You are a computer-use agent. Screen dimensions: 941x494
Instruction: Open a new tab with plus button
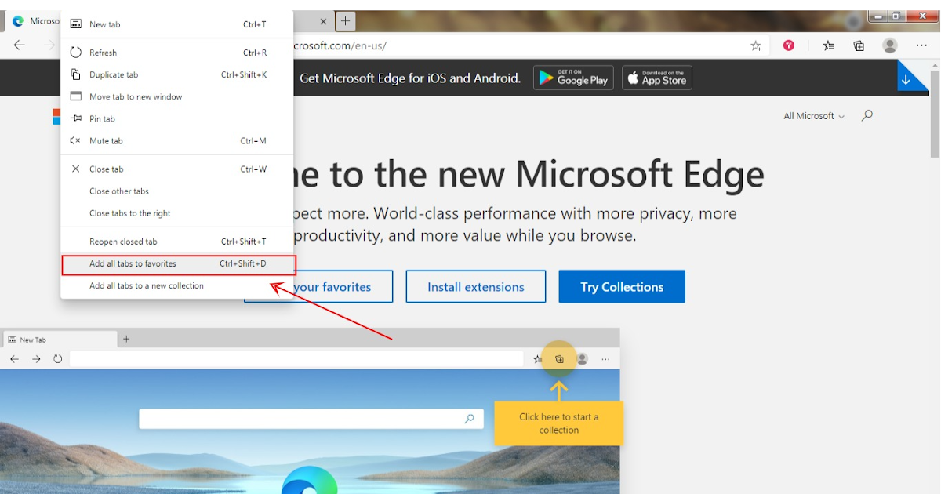coord(346,21)
